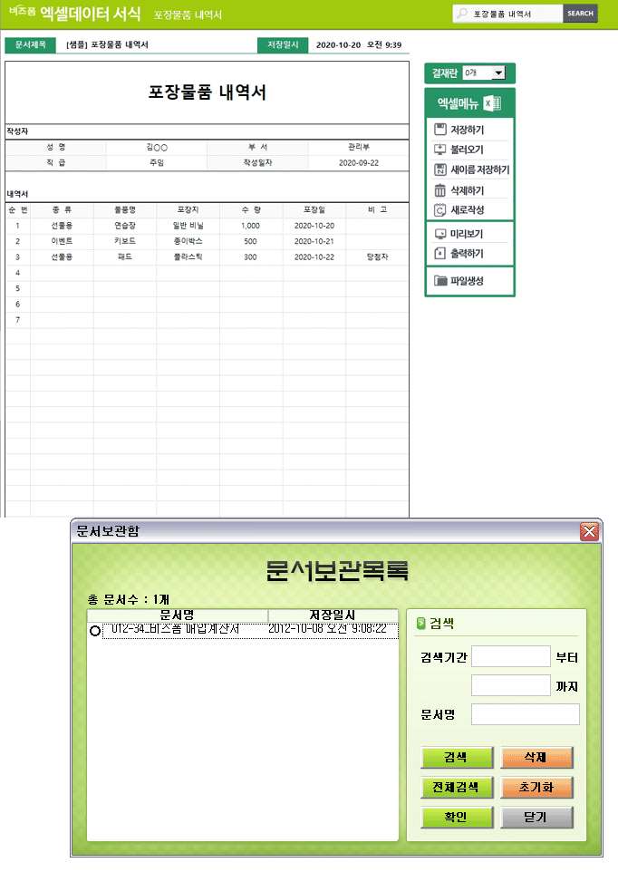This screenshot has height=872, width=618.
Task: Click the 확인 button
Action: click(457, 818)
